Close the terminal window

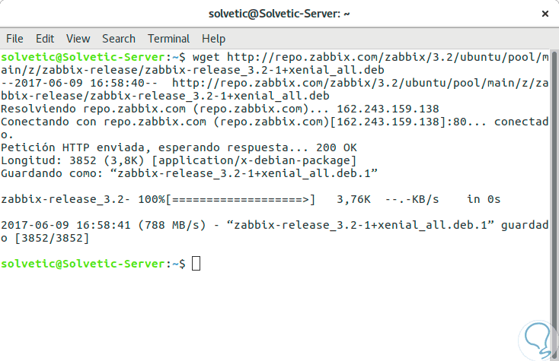coord(544,14)
